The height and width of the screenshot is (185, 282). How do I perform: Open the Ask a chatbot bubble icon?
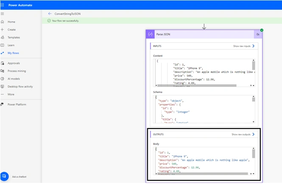pos(4,177)
